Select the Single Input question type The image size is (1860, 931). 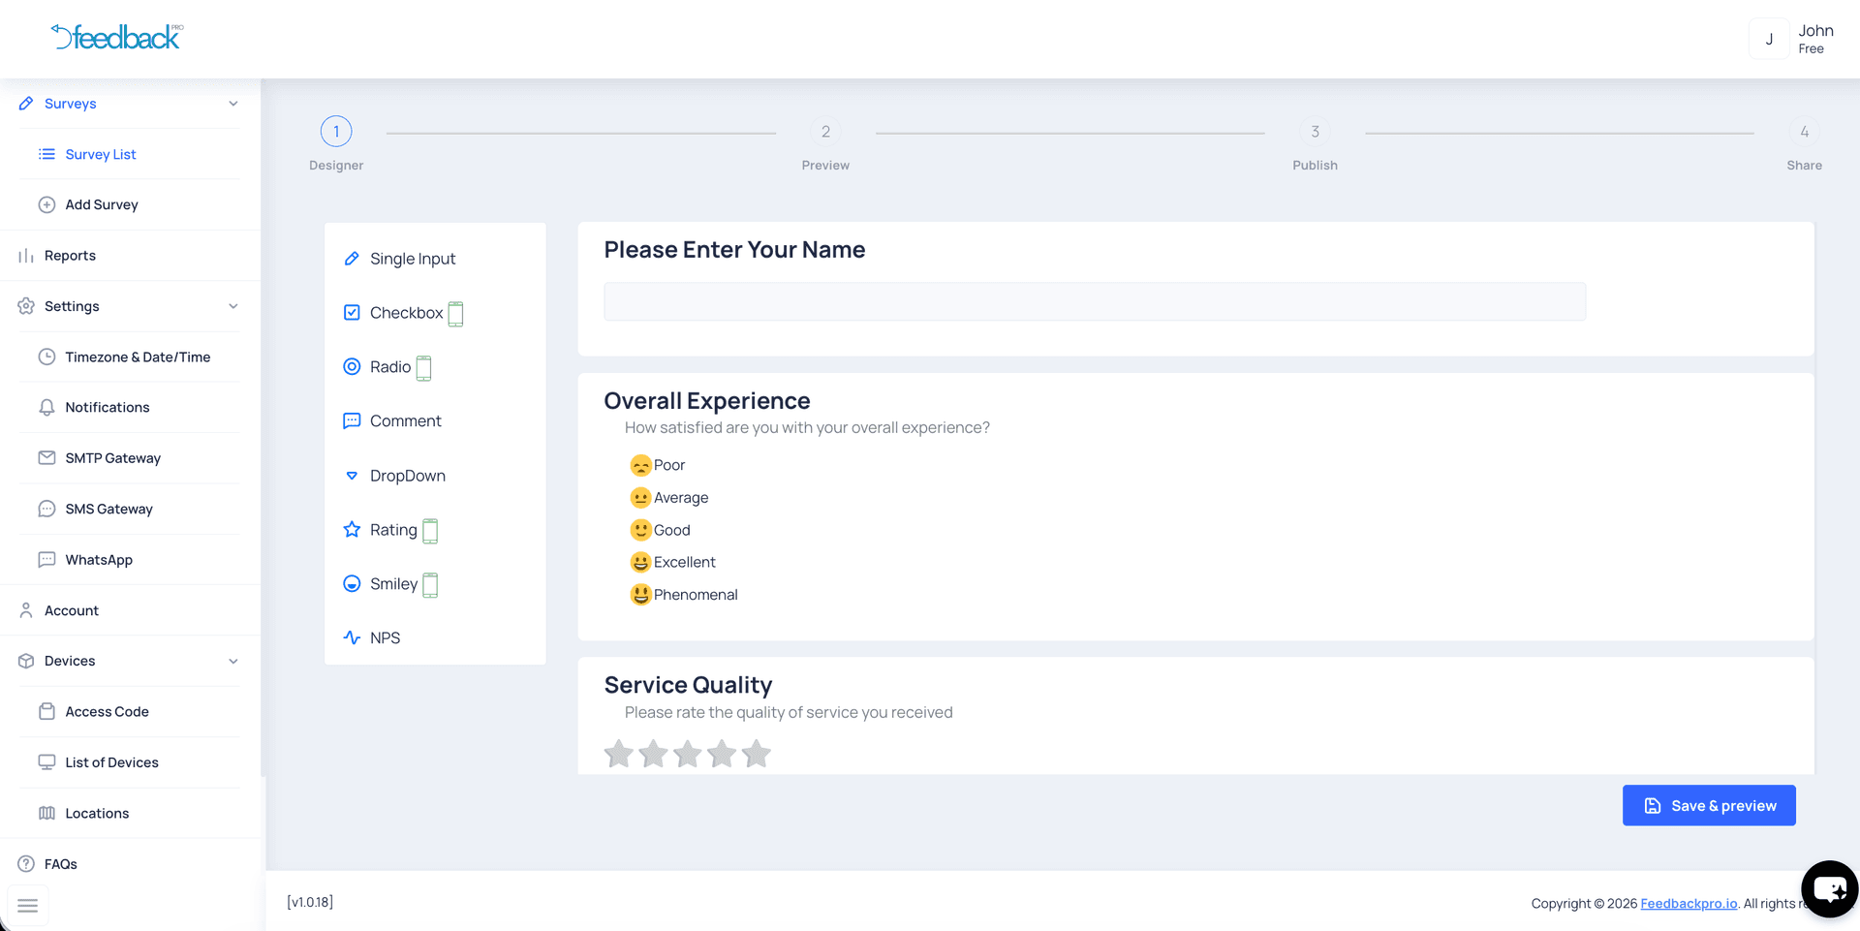pos(412,259)
